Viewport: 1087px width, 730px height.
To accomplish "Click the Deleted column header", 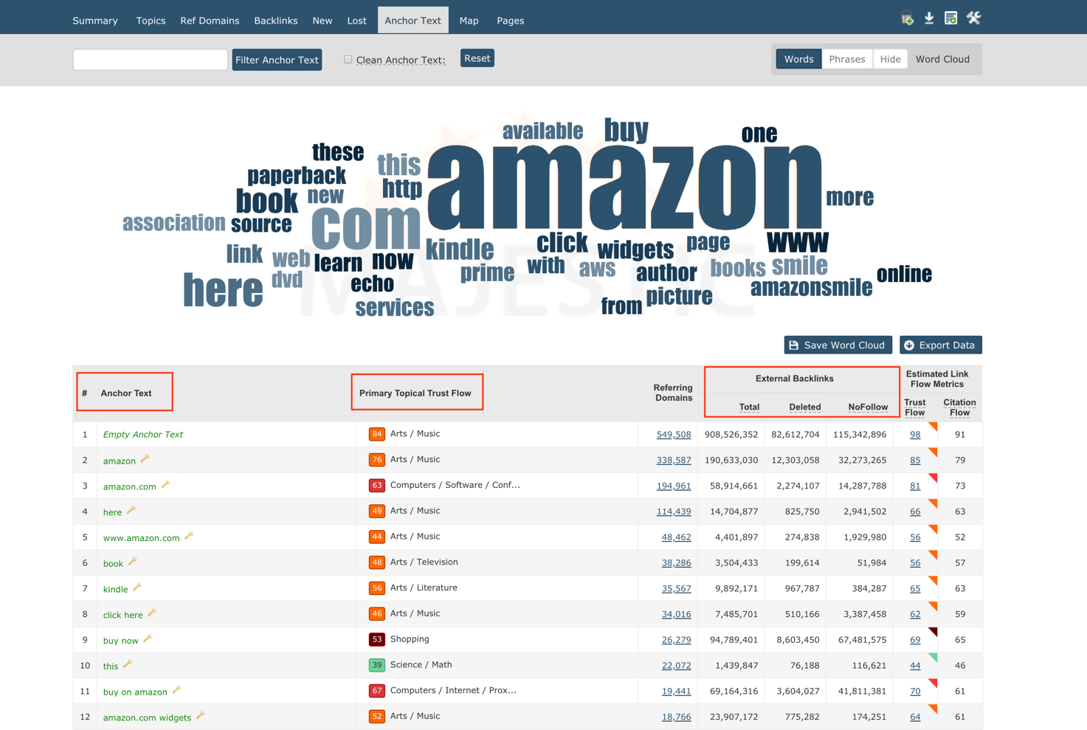I will 804,407.
